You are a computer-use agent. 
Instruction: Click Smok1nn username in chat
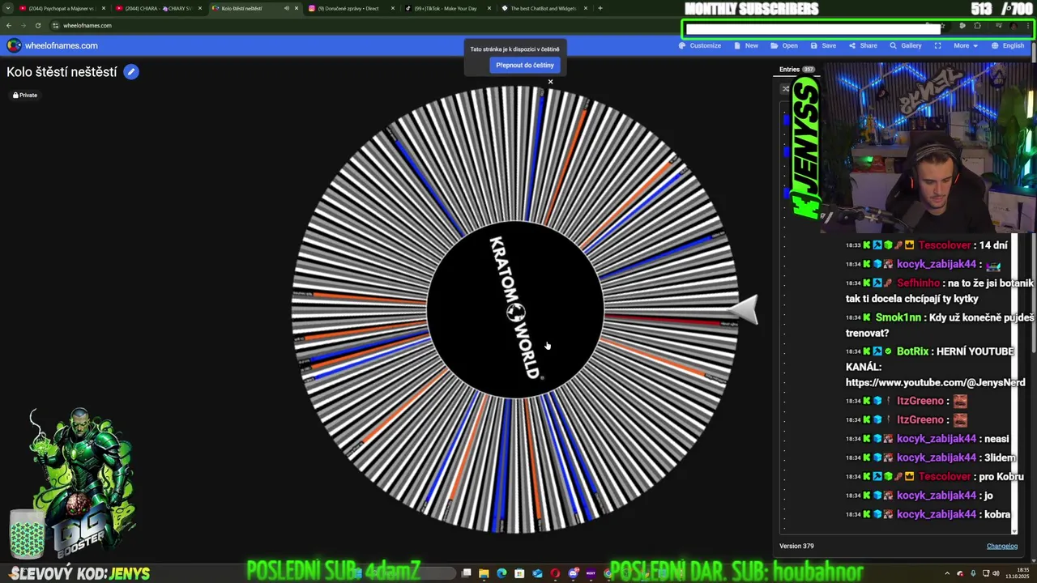point(898,317)
